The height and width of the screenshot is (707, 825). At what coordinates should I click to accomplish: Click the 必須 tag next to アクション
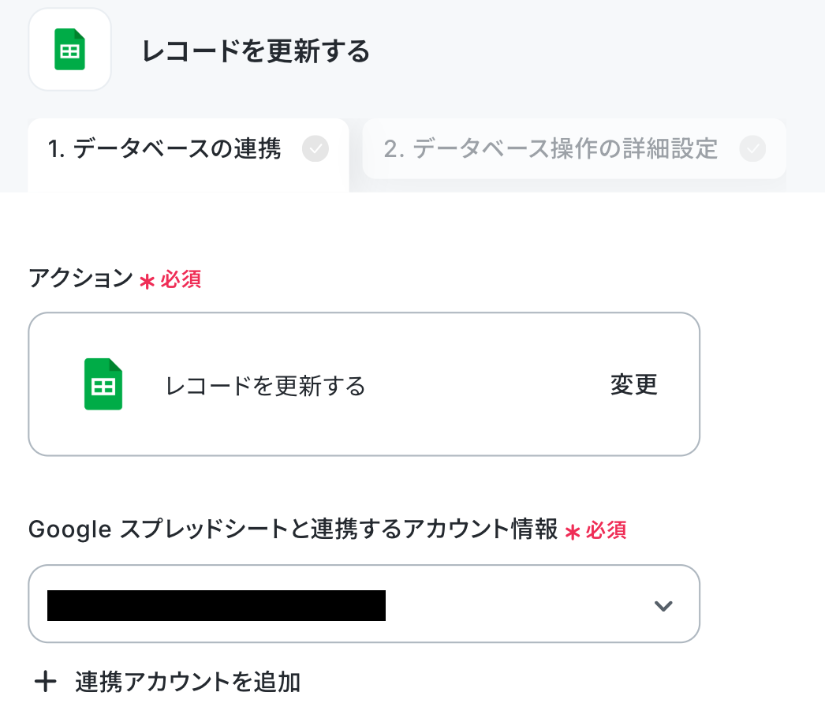pos(181,279)
